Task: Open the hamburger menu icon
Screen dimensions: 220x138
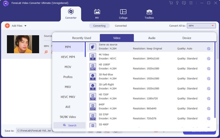Action: pyautogui.click(x=191, y=3)
